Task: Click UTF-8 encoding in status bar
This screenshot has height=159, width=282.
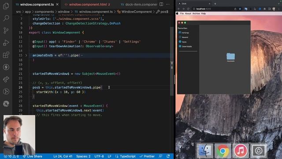Action: click(x=99, y=156)
